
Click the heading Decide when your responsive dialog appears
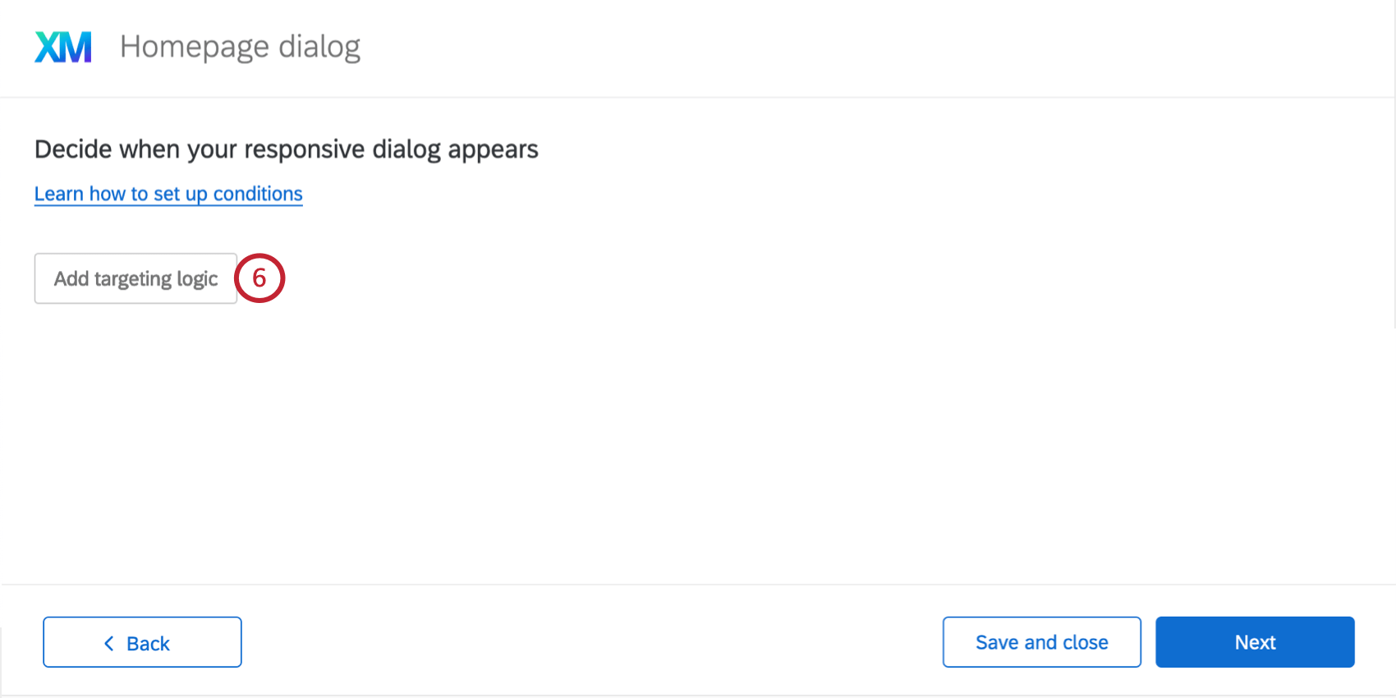pyautogui.click(x=287, y=149)
